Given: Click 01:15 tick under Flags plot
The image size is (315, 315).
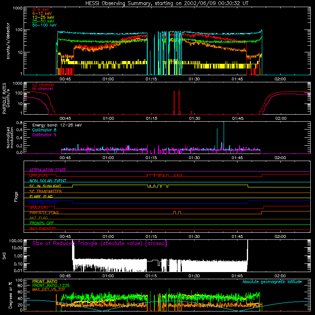Looking at the screenshot, I should pyautogui.click(x=151, y=237).
